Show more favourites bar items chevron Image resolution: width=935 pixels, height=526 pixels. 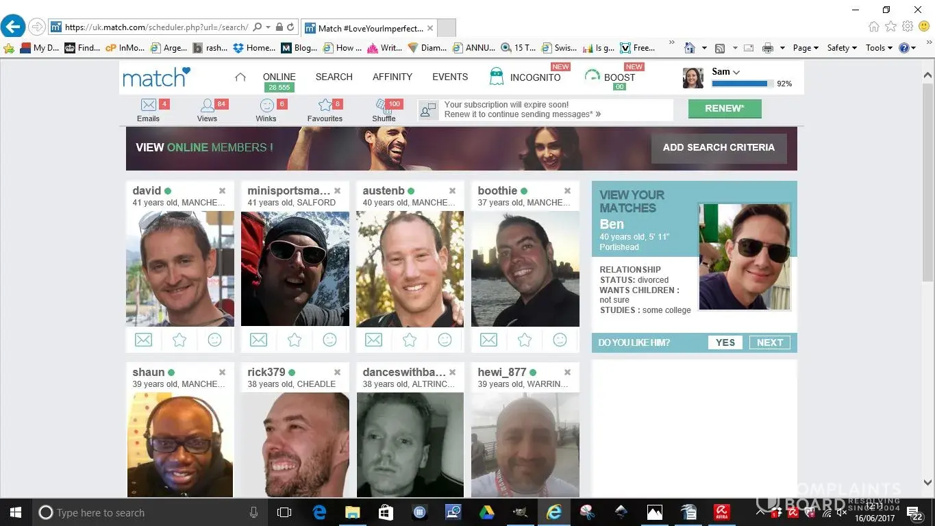[671, 43]
